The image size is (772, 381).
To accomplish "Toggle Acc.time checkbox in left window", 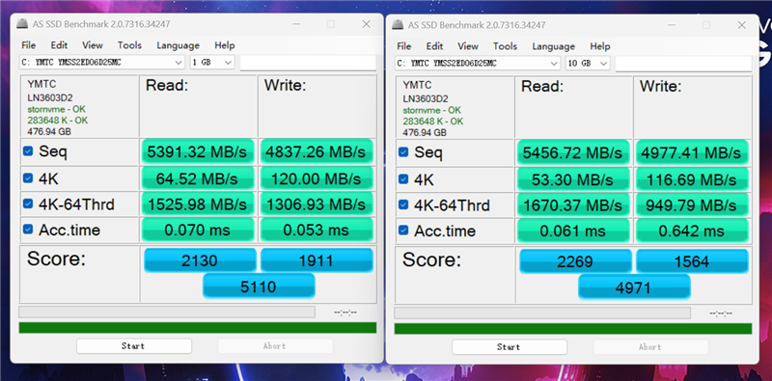I will point(28,229).
